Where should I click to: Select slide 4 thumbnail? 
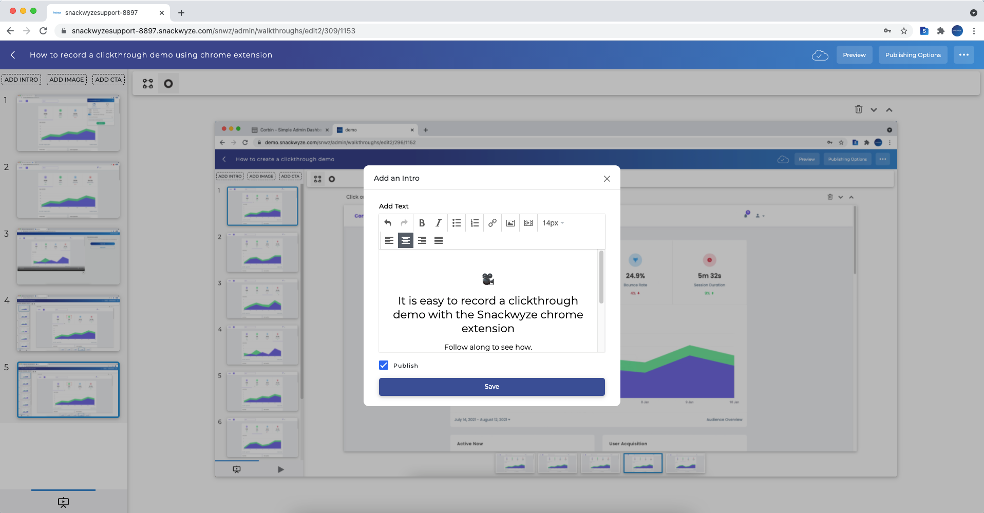(68, 323)
